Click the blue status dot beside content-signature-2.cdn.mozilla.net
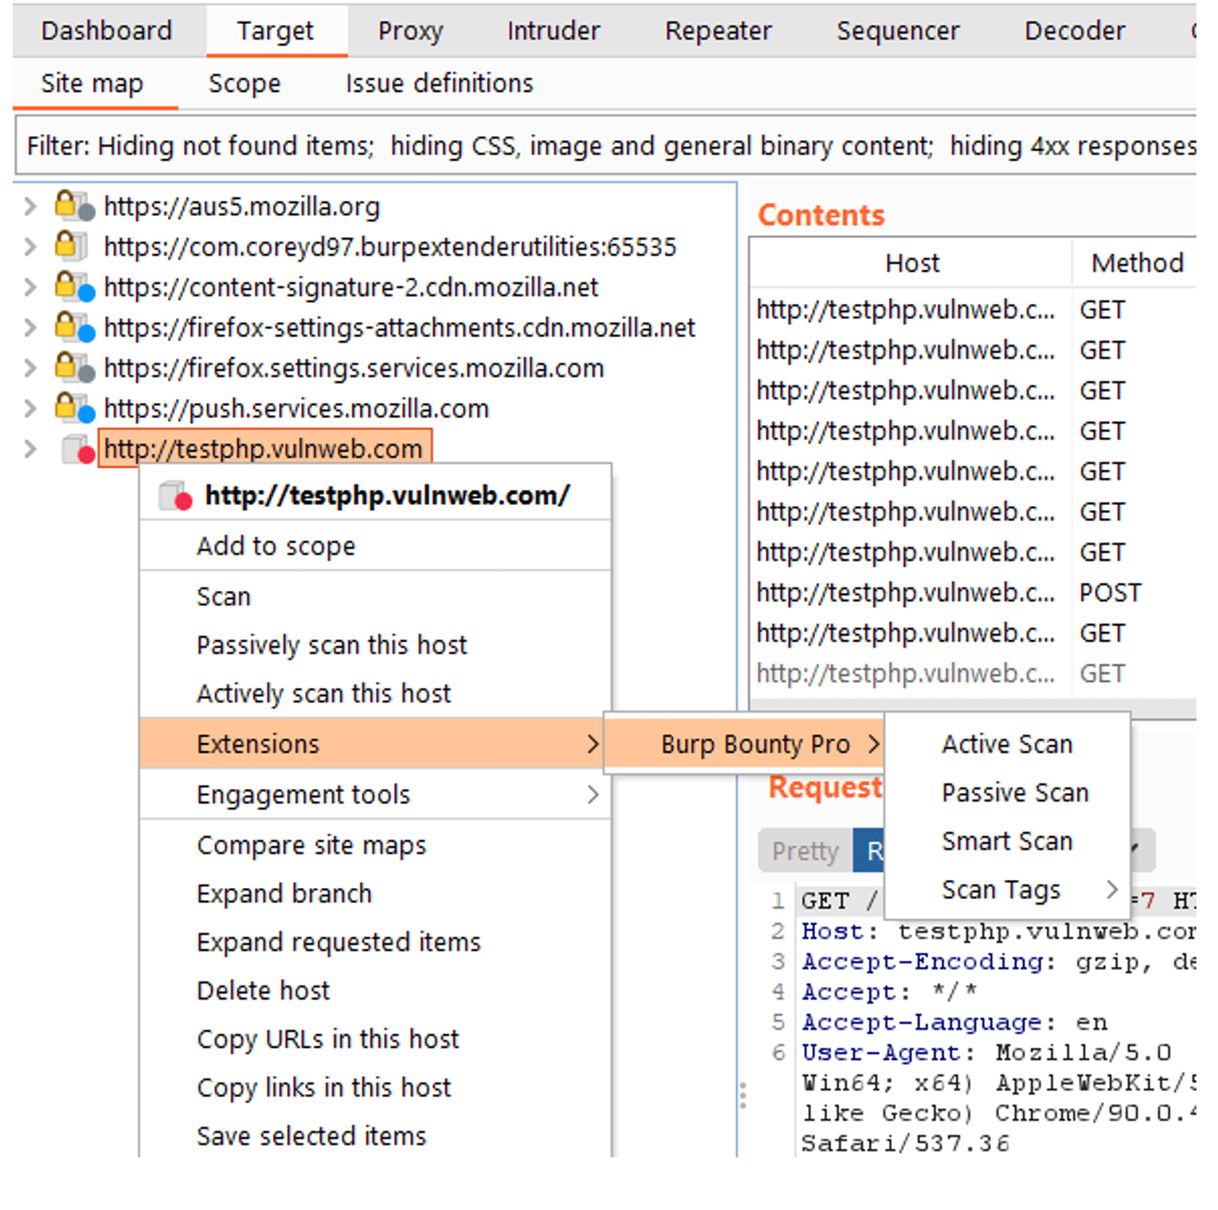Image resolution: width=1218 pixels, height=1210 pixels. [86, 294]
